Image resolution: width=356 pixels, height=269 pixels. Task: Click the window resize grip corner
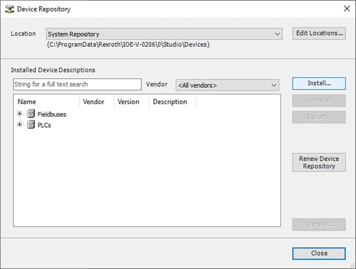[x=352, y=265]
